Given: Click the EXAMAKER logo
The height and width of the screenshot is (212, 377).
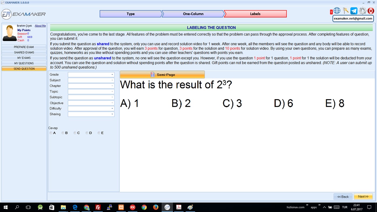Looking at the screenshot, I should click(x=23, y=14).
